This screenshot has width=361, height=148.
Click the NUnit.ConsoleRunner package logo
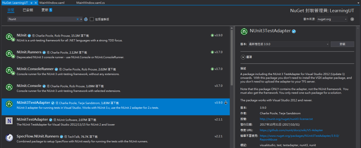point(9,70)
